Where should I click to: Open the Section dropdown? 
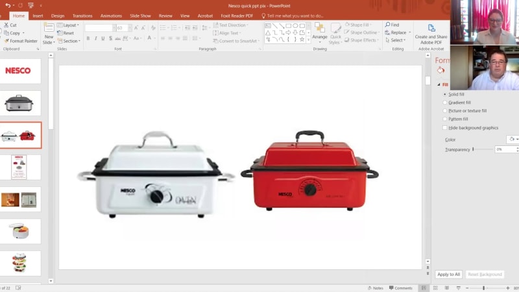click(x=69, y=41)
